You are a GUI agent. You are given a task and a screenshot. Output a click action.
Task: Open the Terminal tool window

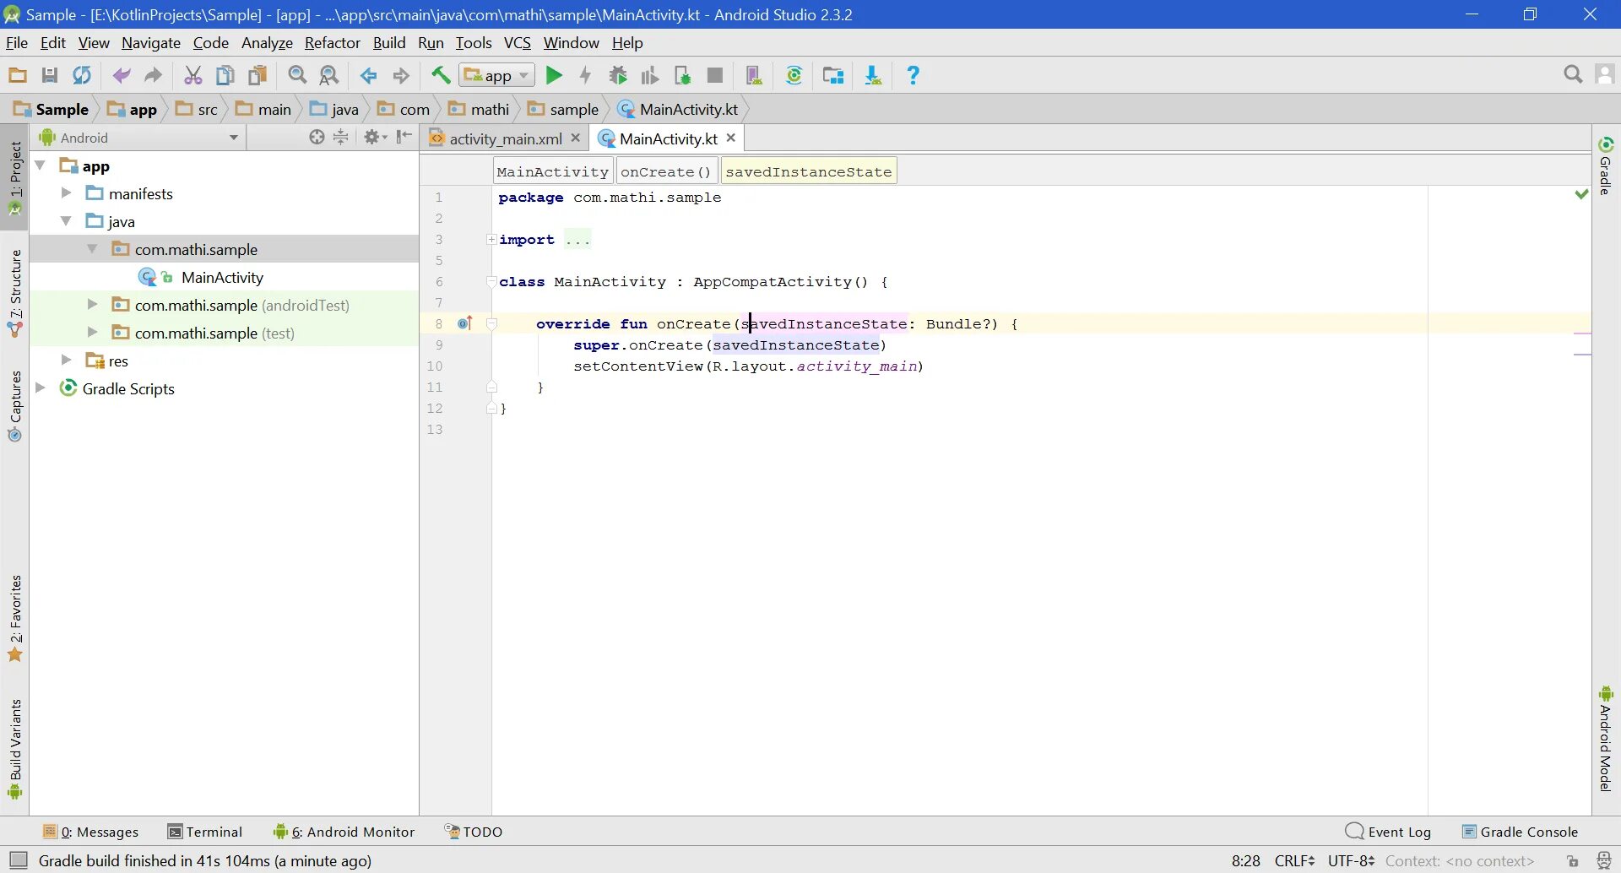[x=205, y=832]
